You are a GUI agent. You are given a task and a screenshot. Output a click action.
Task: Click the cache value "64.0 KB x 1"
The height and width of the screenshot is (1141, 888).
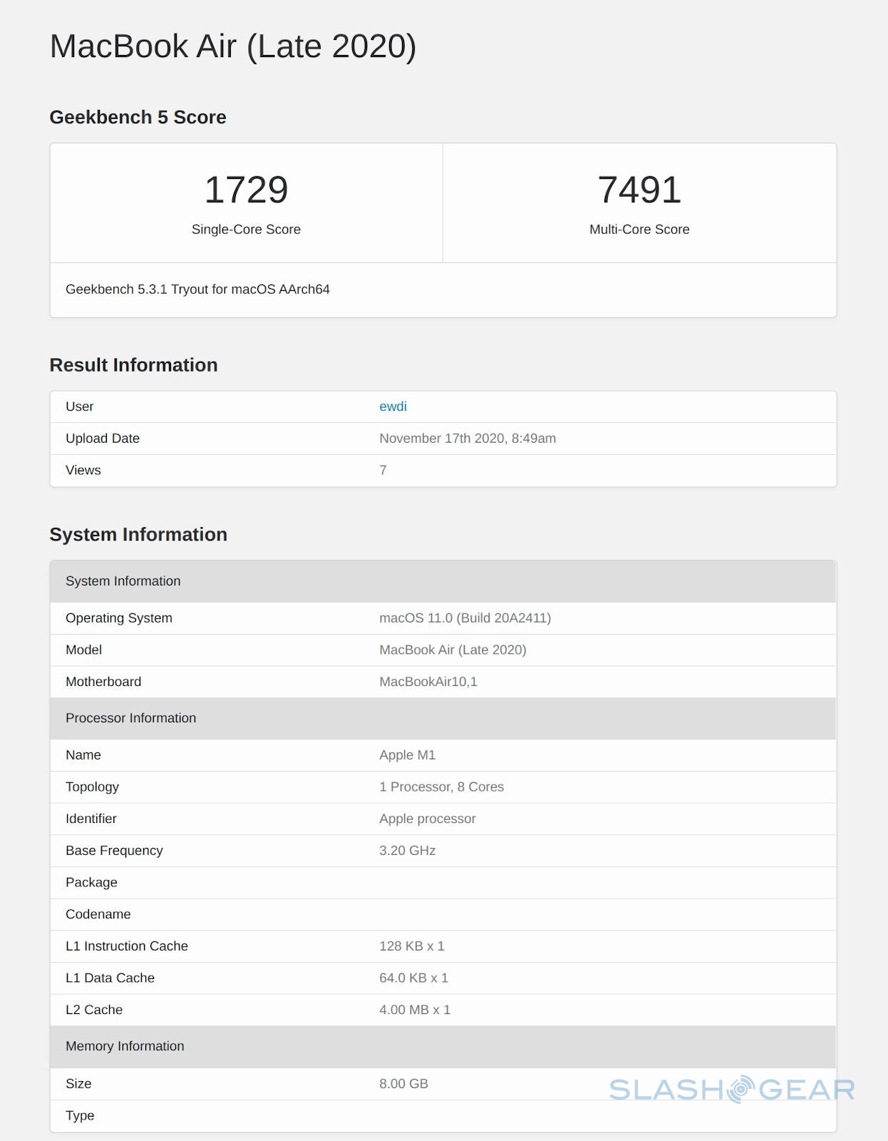tap(413, 978)
